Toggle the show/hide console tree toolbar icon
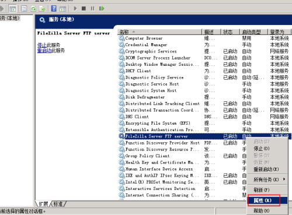 coord(13,9)
